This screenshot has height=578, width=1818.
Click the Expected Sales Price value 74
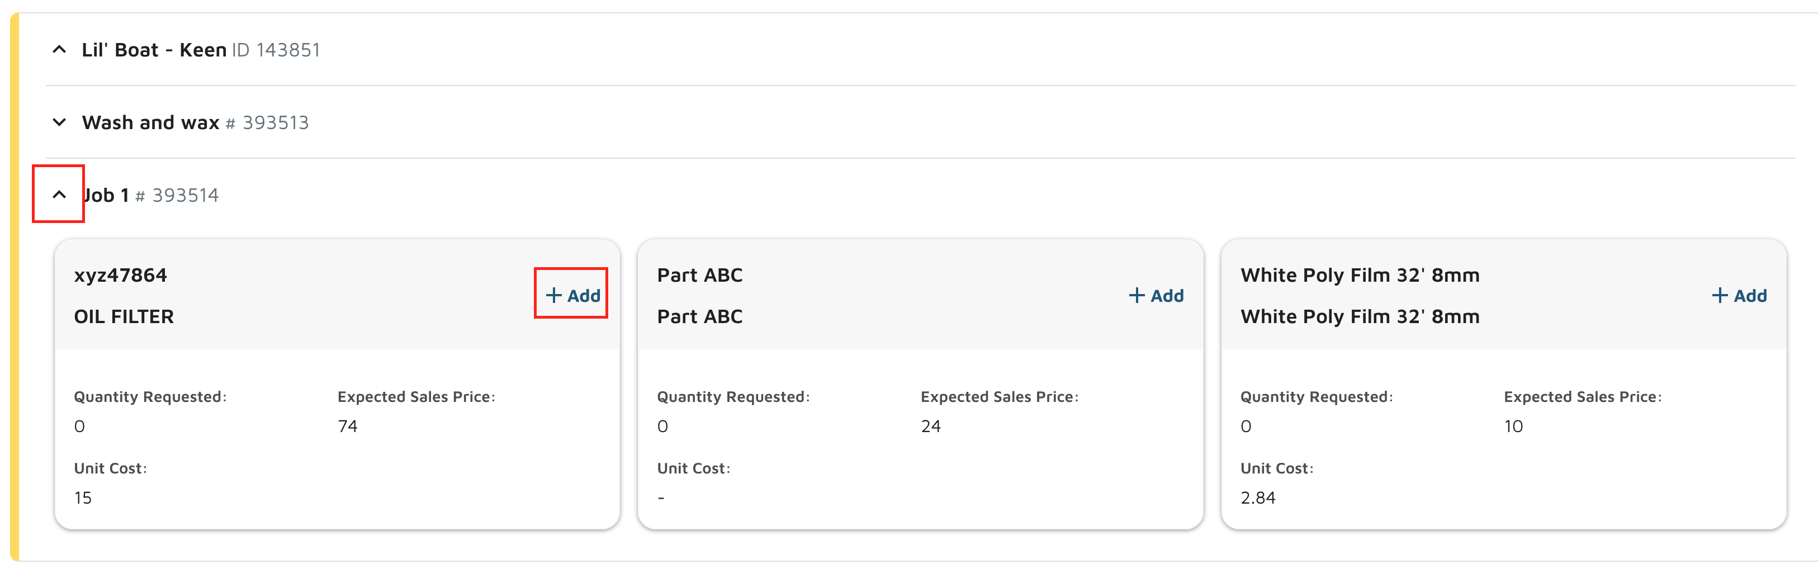point(347,427)
